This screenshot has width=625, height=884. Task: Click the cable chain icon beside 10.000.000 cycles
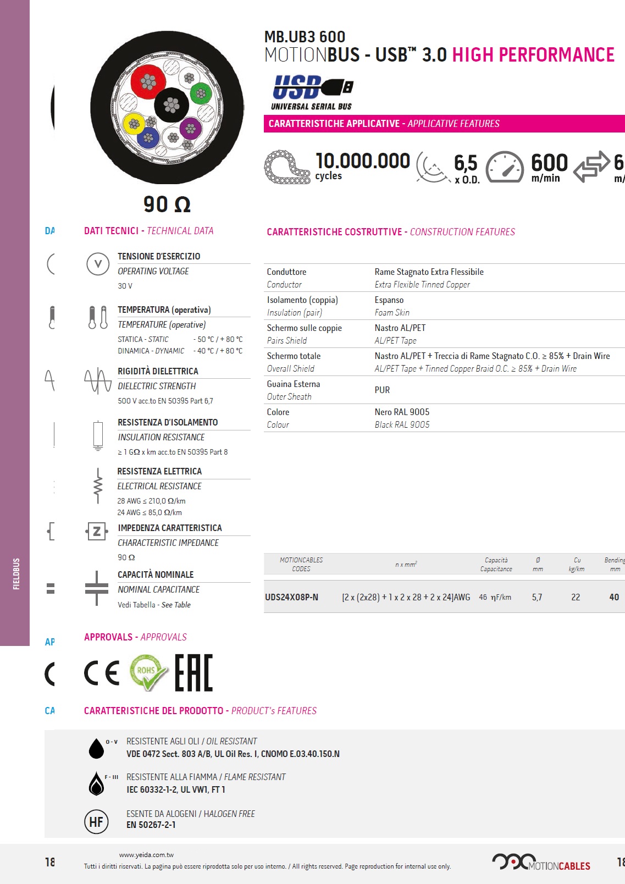287,167
